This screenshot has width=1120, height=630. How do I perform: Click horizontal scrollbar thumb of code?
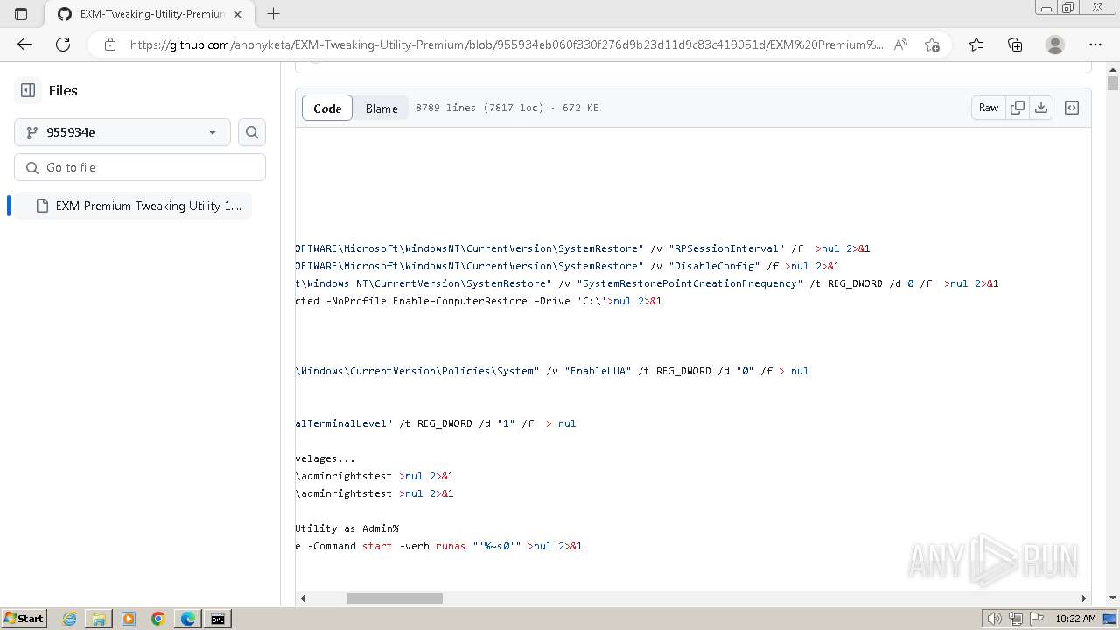pyautogui.click(x=394, y=598)
